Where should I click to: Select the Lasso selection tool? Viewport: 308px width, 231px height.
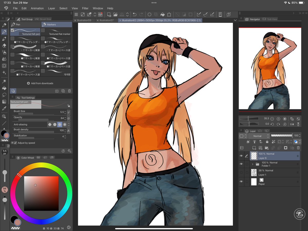pyautogui.click(x=4, y=95)
